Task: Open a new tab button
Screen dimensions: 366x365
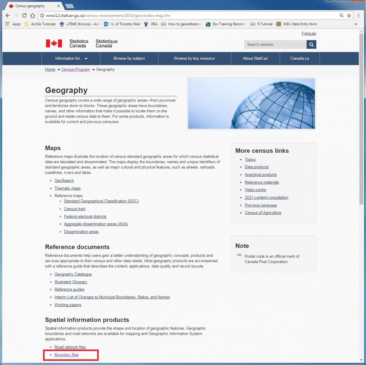Action: click(70, 6)
